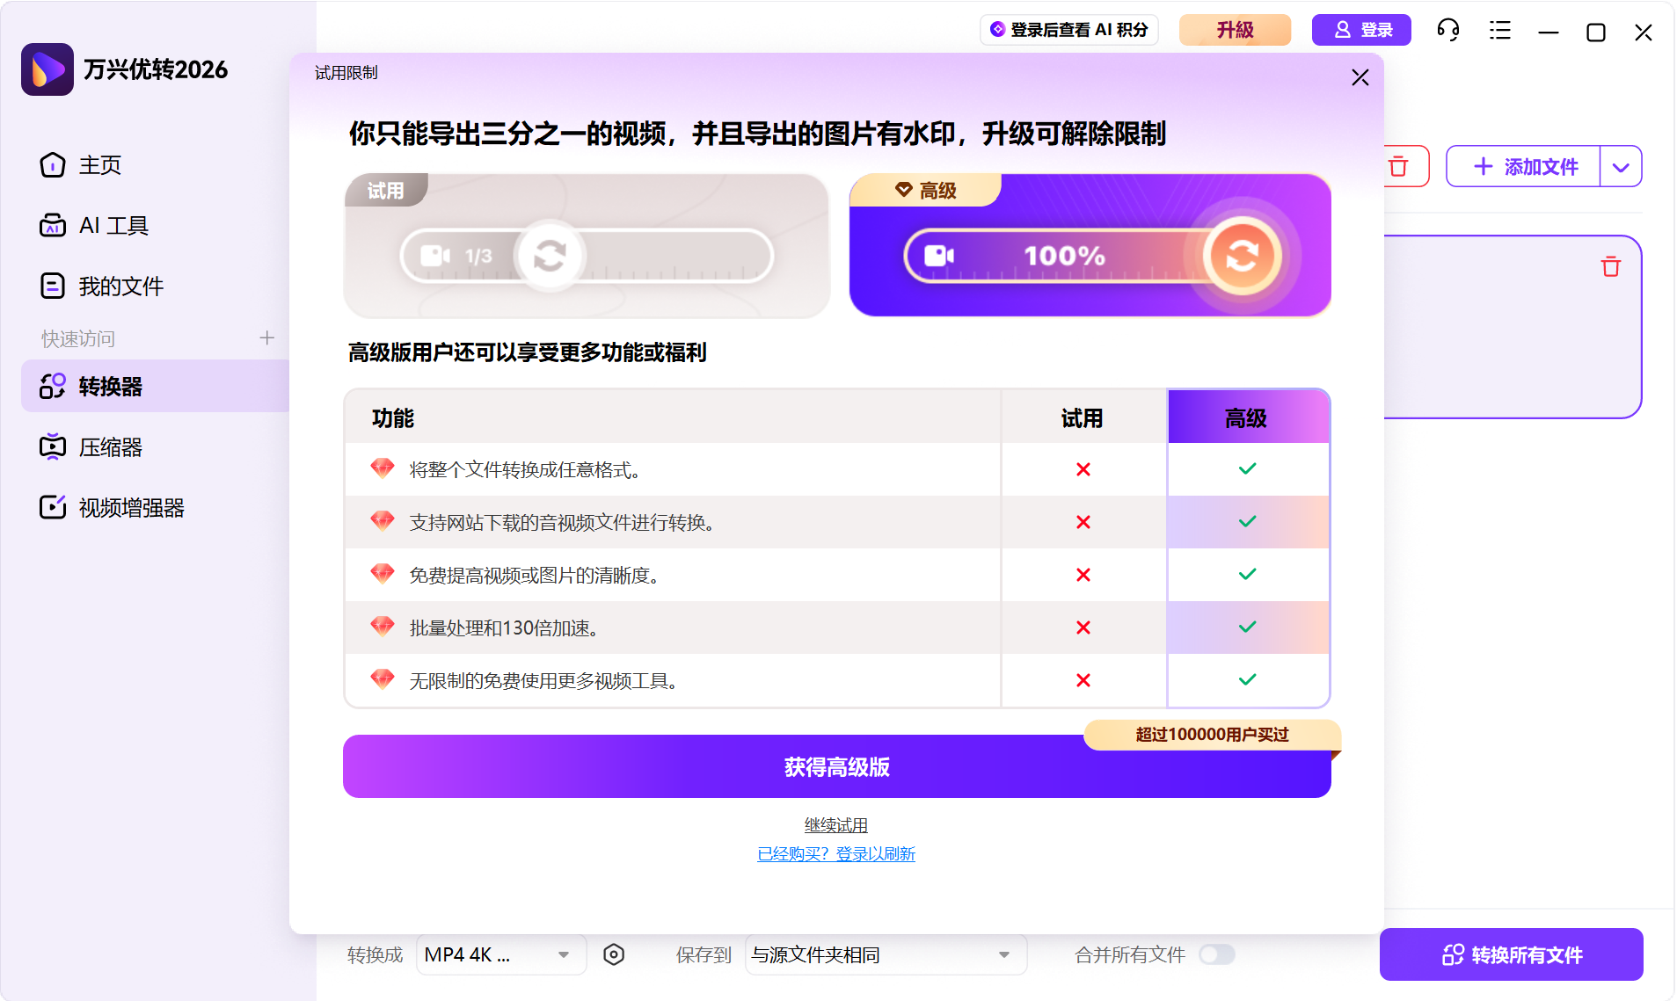Expand the 添加文件 dropdown chevron
Screen dimensions: 1677x1001
pos(1622,166)
